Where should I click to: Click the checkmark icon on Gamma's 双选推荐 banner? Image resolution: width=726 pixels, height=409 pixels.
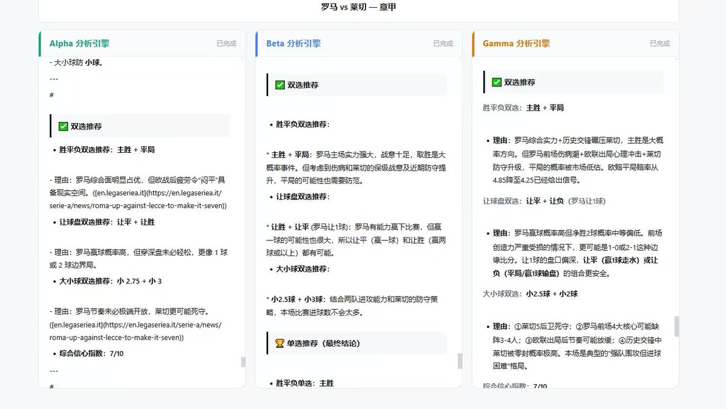coord(496,82)
